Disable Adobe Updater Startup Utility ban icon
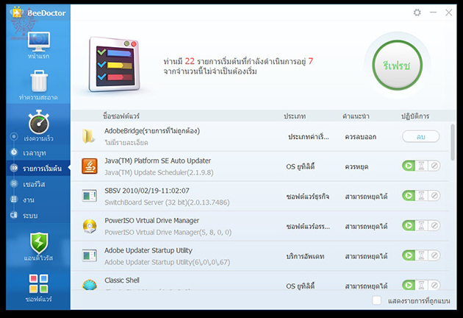Viewport: 463px width, 318px height. click(x=434, y=255)
